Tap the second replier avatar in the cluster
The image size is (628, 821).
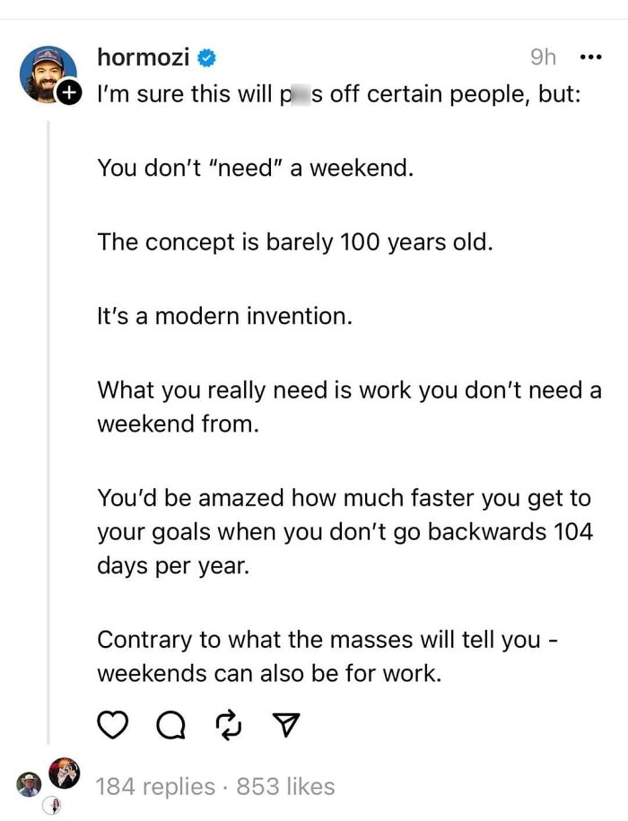[27, 783]
